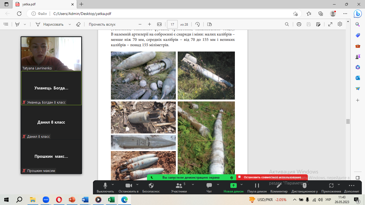Viewport: 365px width, 205px height.
Task: Open Word from the taskbar
Action: (x=85, y=199)
